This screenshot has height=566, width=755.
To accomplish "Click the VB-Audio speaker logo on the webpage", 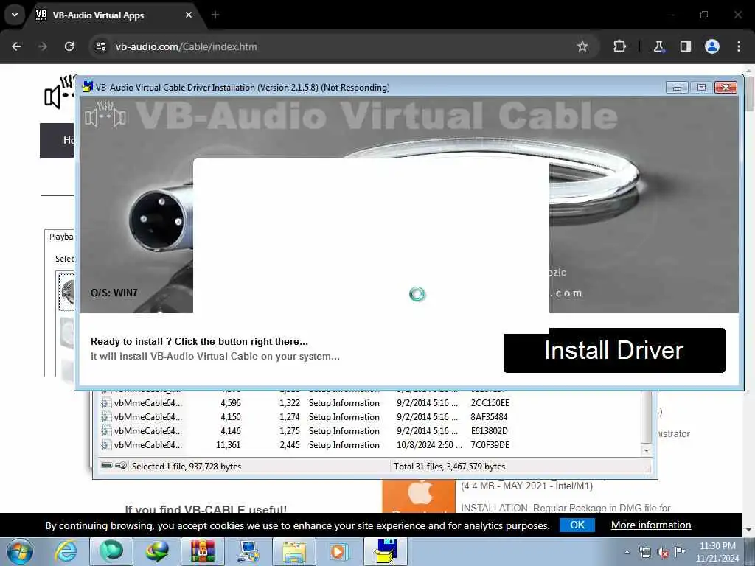I will point(59,93).
